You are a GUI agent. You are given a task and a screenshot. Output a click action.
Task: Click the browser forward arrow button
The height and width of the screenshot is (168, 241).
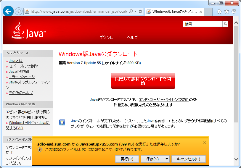click(x=19, y=11)
